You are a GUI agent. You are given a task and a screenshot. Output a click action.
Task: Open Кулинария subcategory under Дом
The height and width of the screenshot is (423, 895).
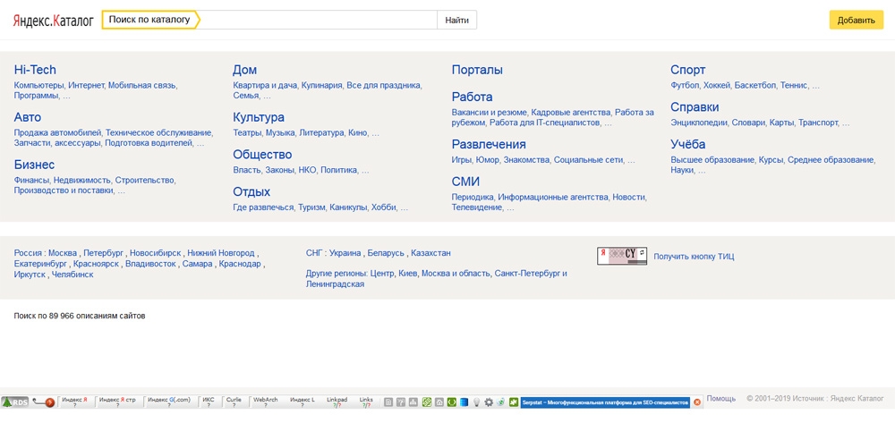tap(322, 86)
